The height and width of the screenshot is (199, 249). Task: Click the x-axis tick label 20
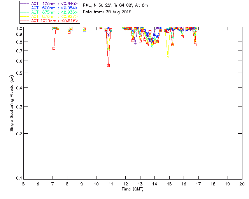pyautogui.click(x=242, y=184)
